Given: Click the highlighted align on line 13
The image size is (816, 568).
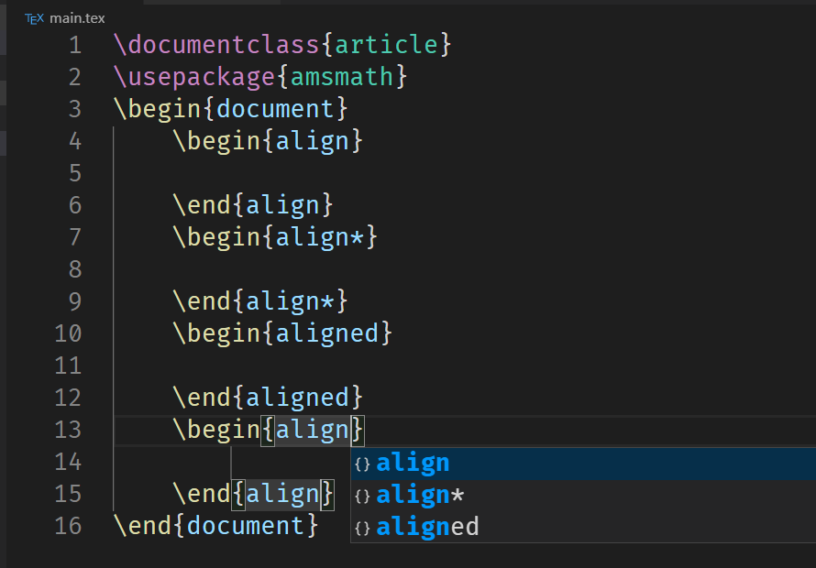Looking at the screenshot, I should [313, 431].
